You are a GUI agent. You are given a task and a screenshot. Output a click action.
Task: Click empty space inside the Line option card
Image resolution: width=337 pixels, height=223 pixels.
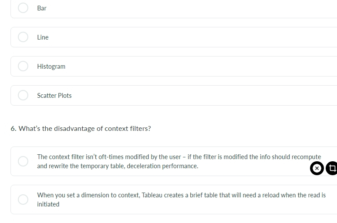click(x=193, y=37)
